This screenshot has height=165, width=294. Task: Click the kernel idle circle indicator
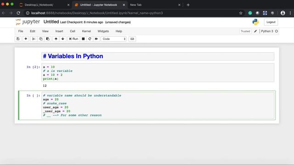(277, 31)
